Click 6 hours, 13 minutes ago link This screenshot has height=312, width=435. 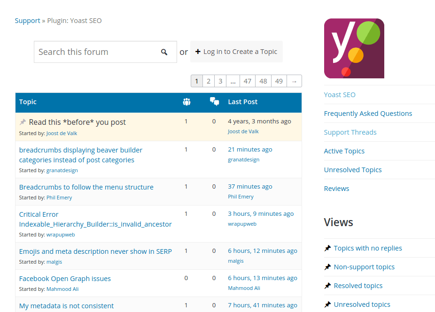click(263, 278)
